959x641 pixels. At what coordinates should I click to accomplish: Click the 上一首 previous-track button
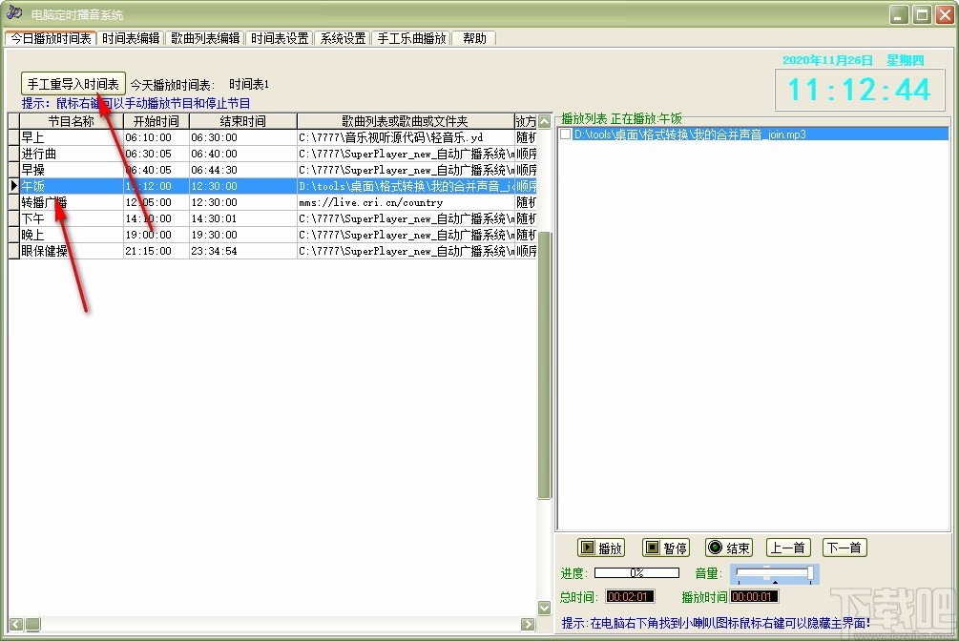(x=787, y=548)
